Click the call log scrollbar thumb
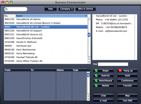The image size is (141, 104). click(88, 75)
